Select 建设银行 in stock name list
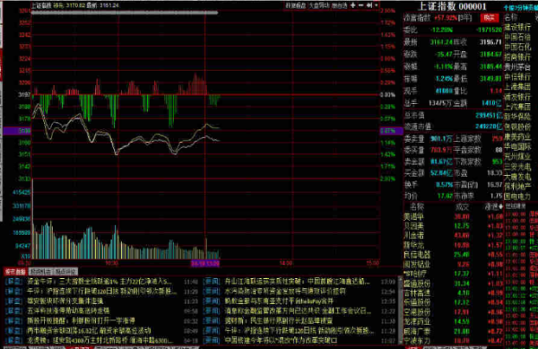Screen dimensions: 538x349 [517, 27]
